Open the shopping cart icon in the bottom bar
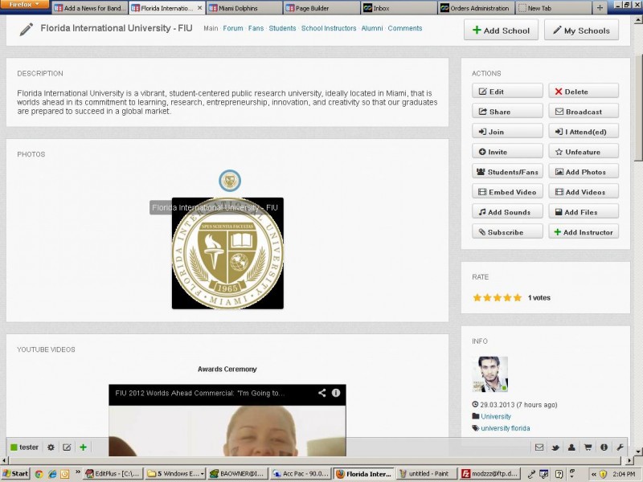This screenshot has height=482, width=643. 588,447
